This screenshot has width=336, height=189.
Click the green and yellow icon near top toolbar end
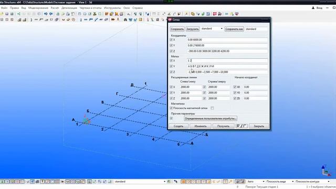click(x=232, y=14)
